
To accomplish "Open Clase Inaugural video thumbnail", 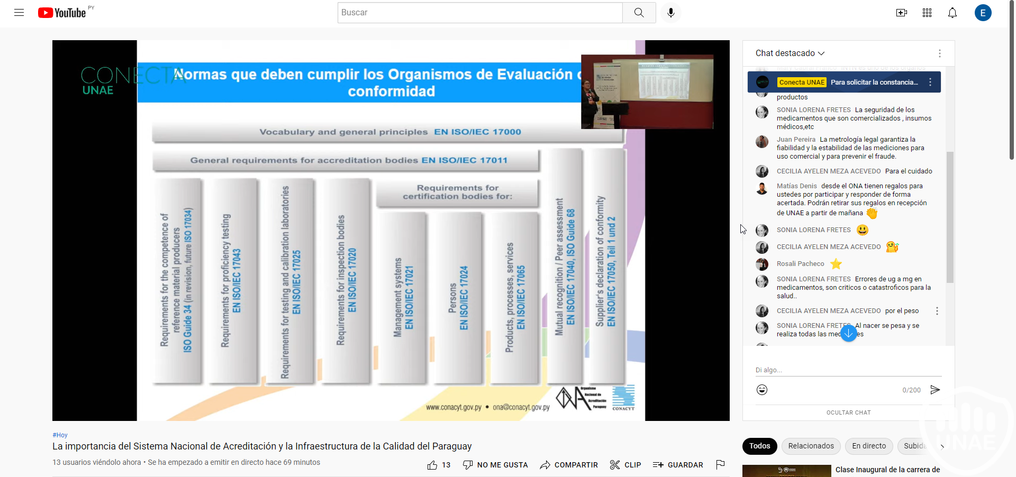I will coord(787,471).
